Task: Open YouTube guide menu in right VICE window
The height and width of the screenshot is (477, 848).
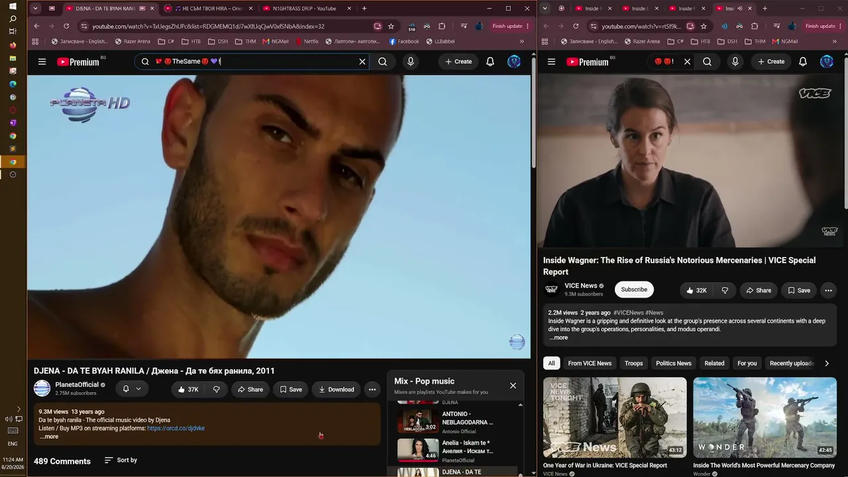Action: point(551,62)
